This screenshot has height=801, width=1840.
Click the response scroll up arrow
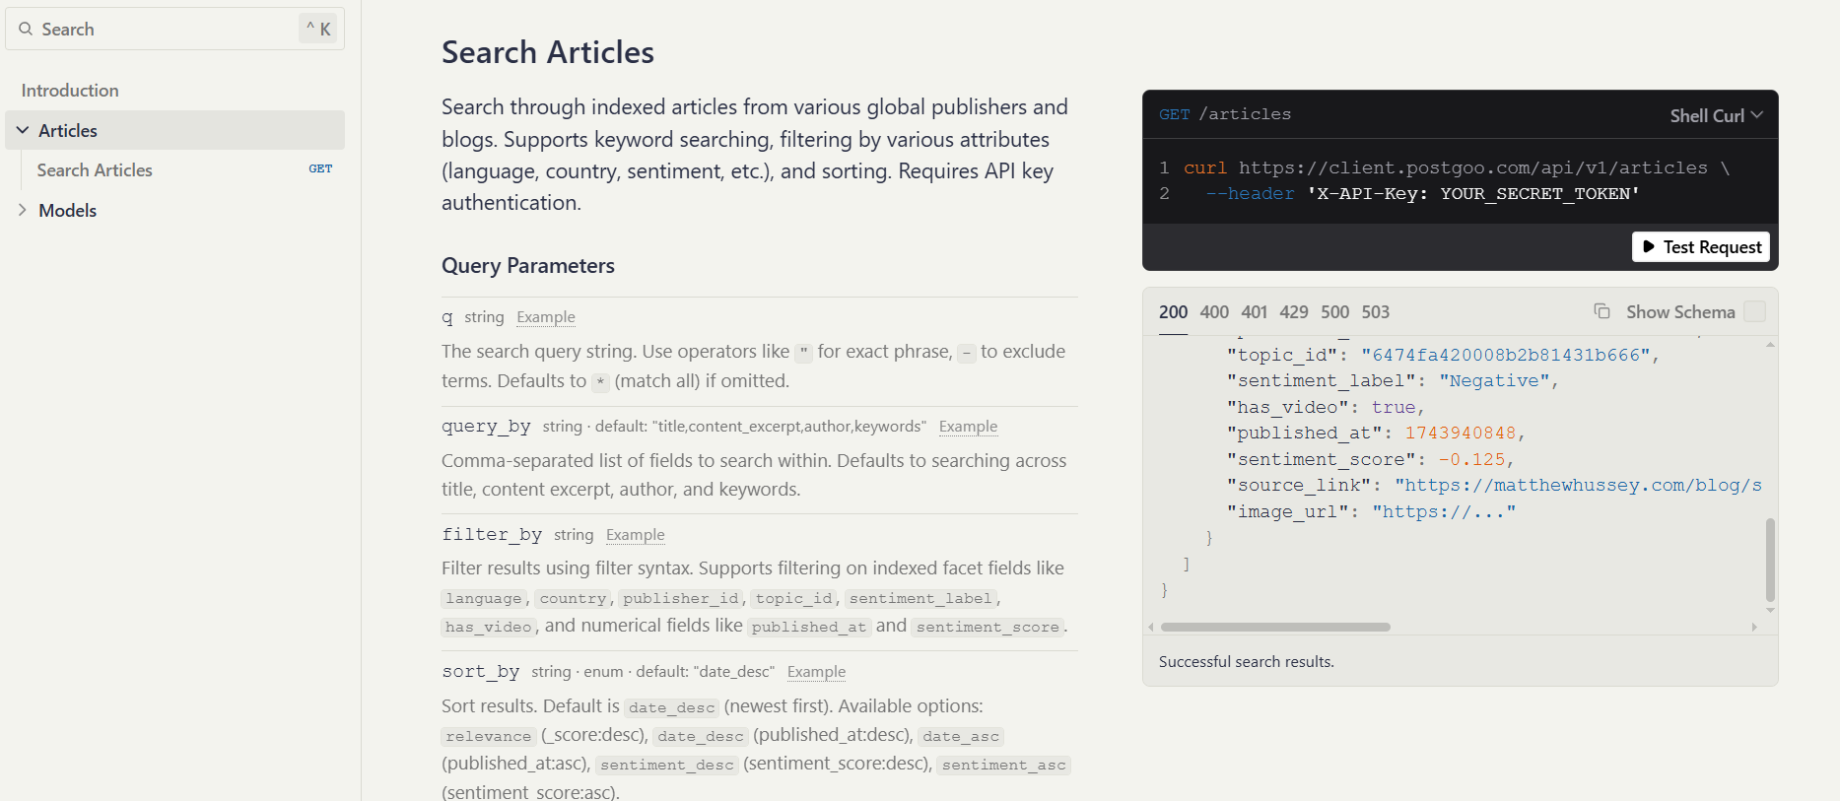(x=1771, y=345)
